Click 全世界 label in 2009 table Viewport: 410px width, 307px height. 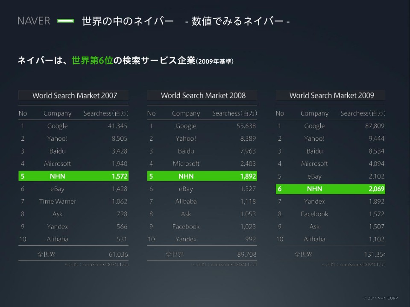click(x=303, y=254)
